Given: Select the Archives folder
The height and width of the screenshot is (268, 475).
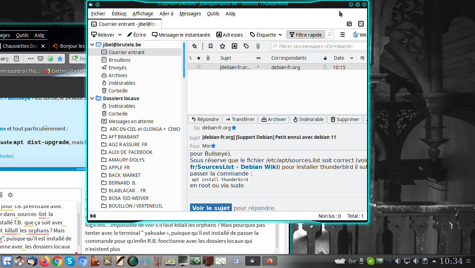Looking at the screenshot, I should [118, 75].
